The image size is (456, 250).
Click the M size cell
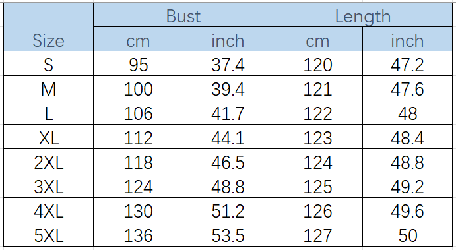click(48, 88)
